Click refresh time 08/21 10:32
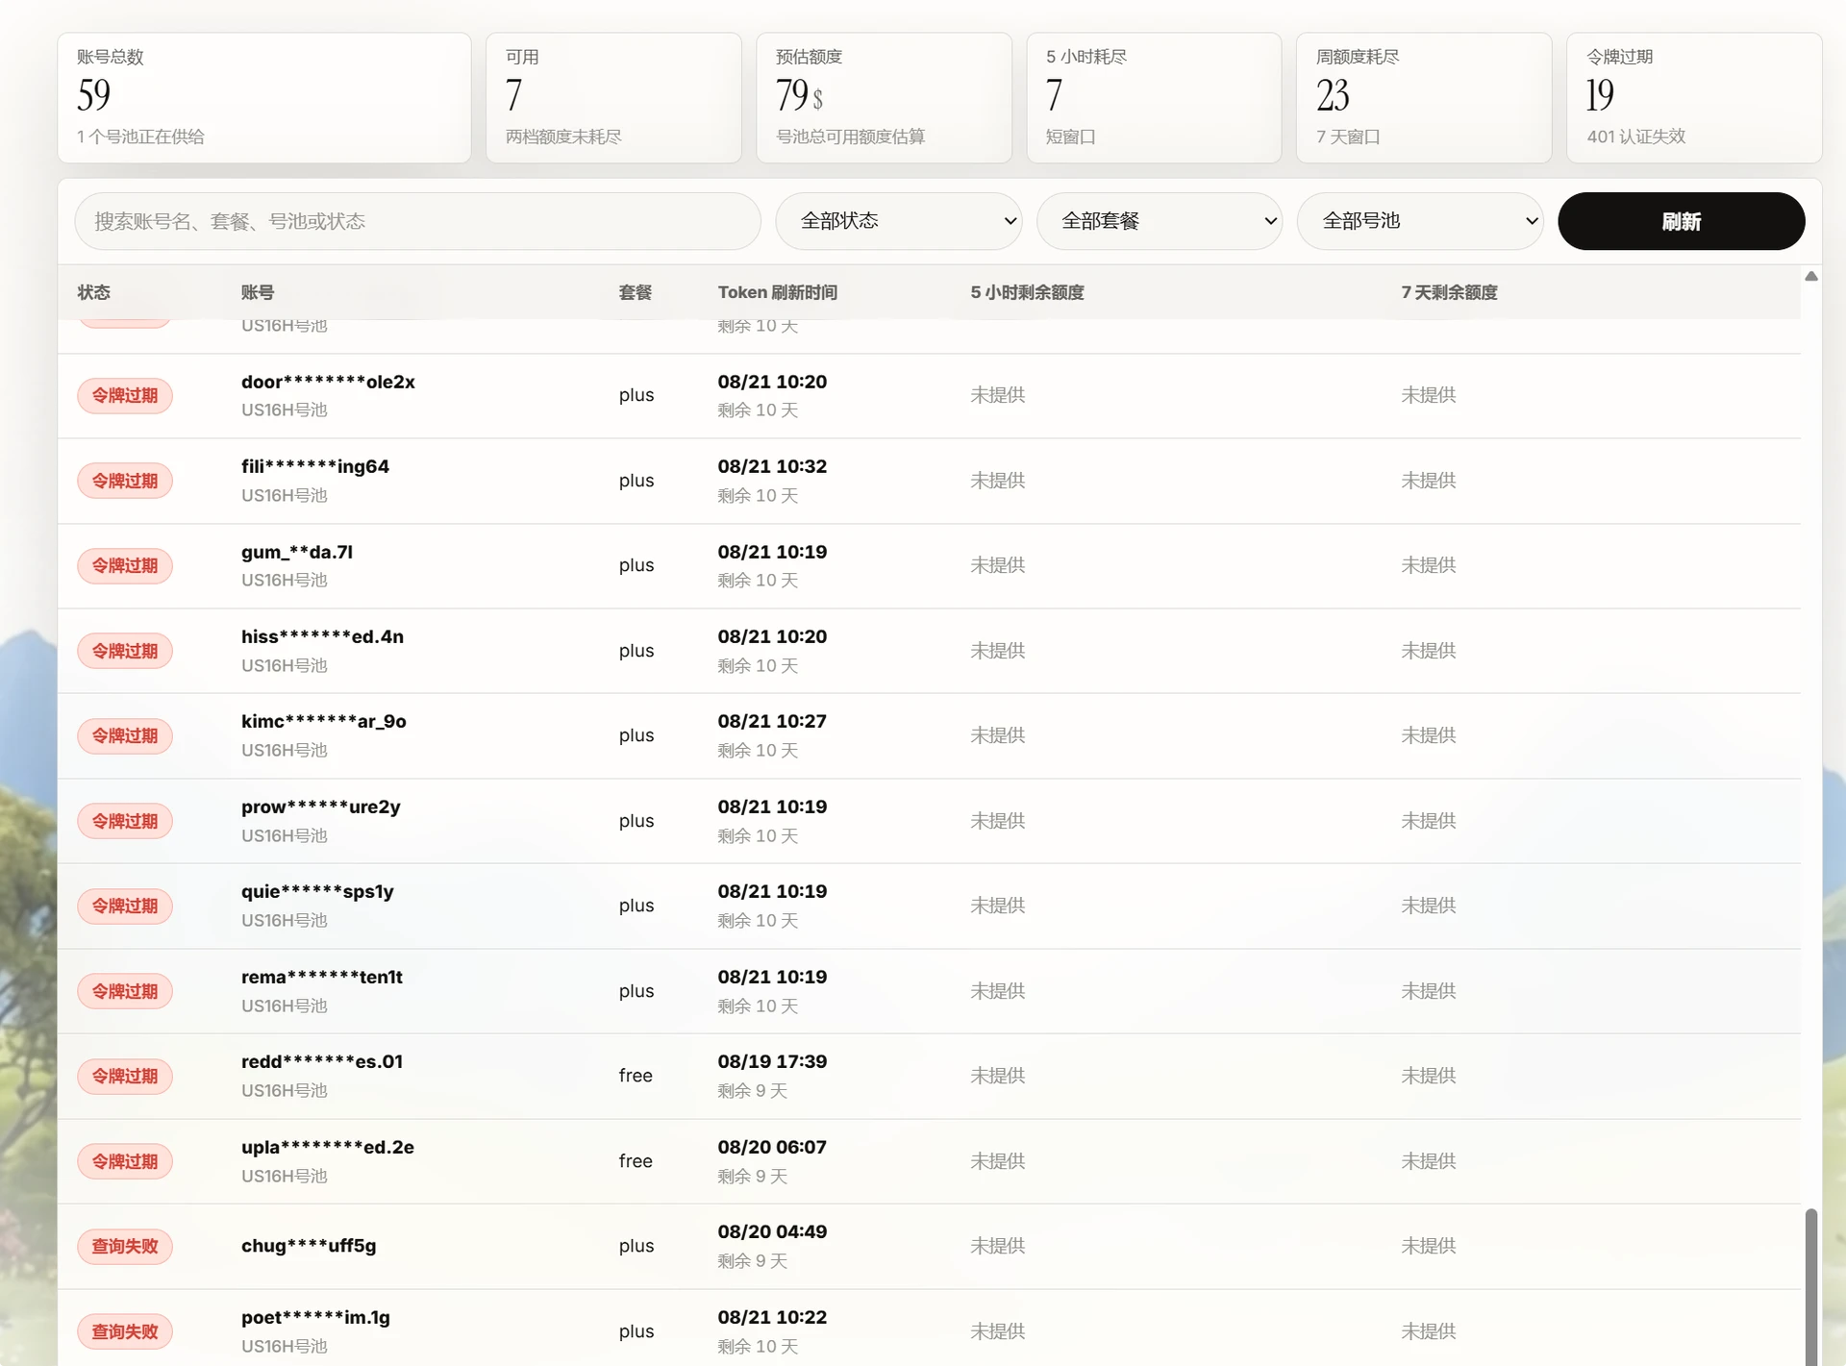1846x1366 pixels. pyautogui.click(x=772, y=466)
